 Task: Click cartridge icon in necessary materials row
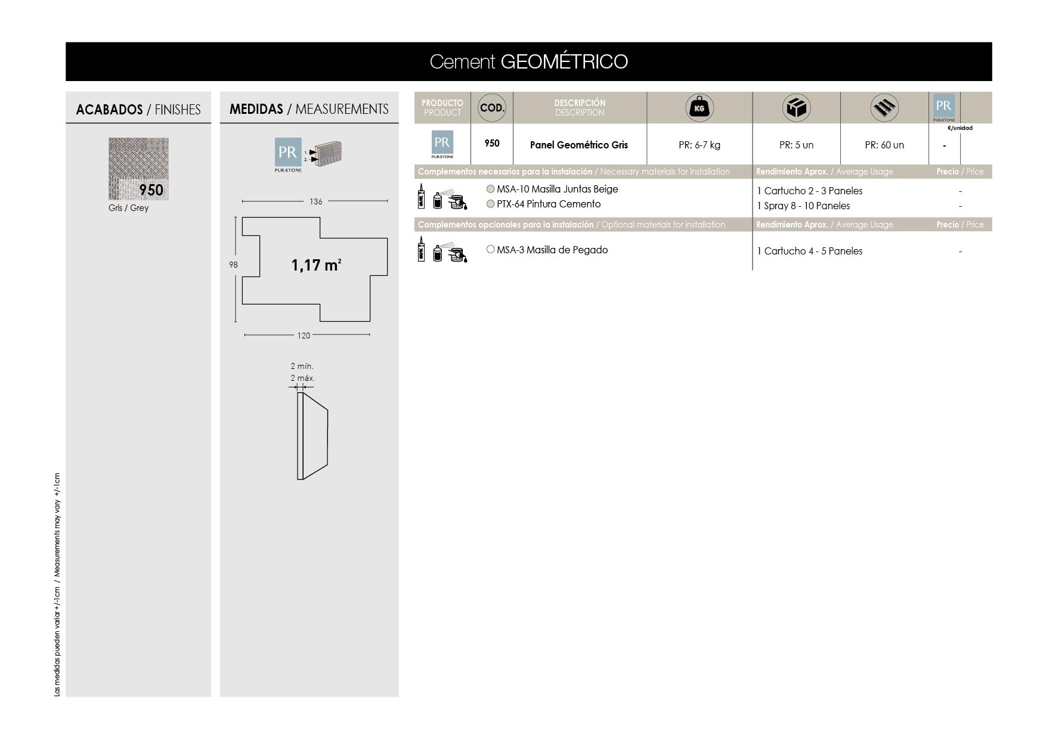(x=422, y=196)
